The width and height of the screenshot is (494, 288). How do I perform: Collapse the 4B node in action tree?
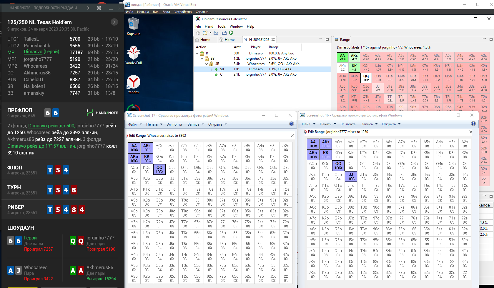coord(207,64)
